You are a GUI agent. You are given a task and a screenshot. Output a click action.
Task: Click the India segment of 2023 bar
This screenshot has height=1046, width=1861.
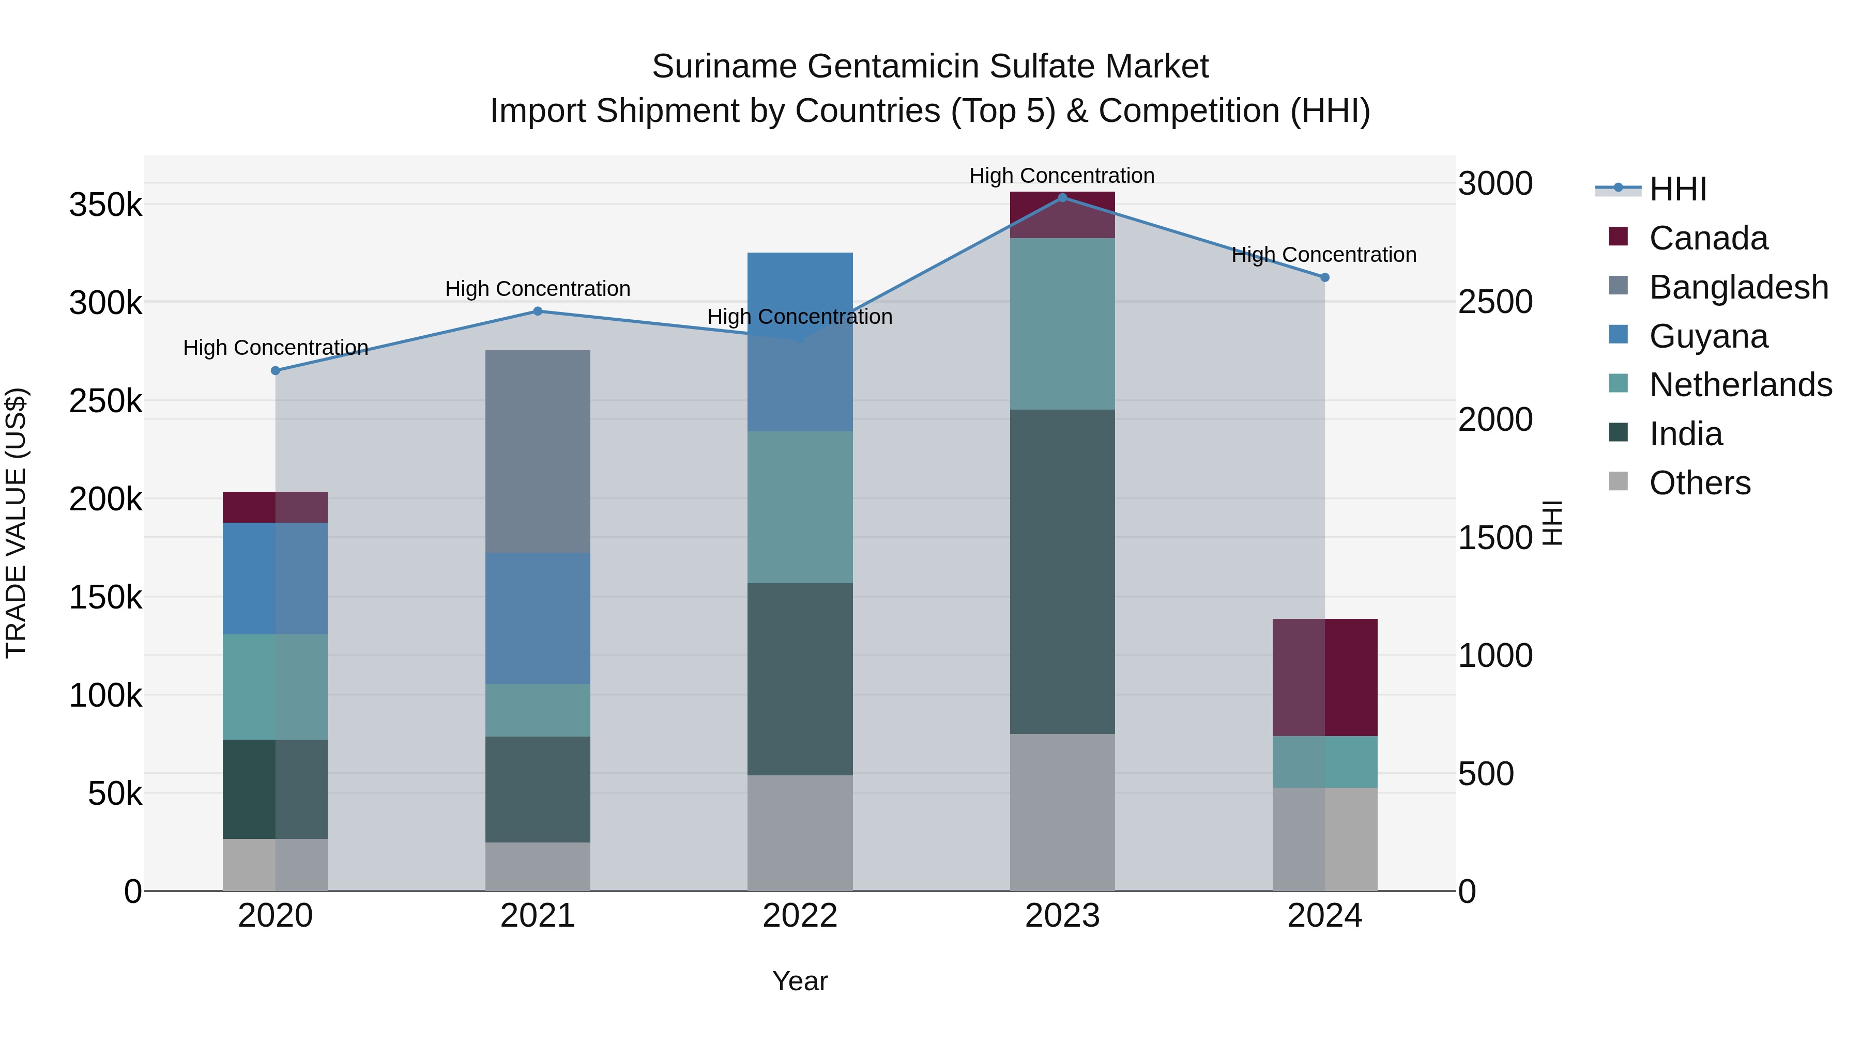click(x=1062, y=572)
